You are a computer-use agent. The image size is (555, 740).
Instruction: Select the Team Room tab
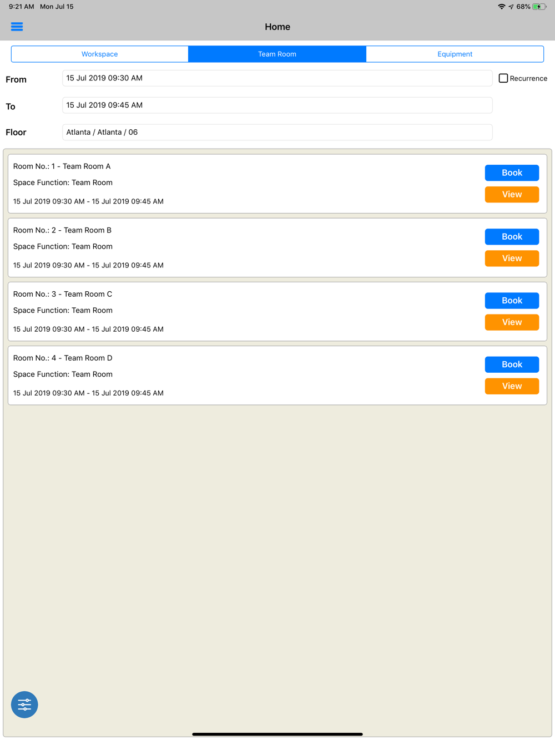(277, 54)
